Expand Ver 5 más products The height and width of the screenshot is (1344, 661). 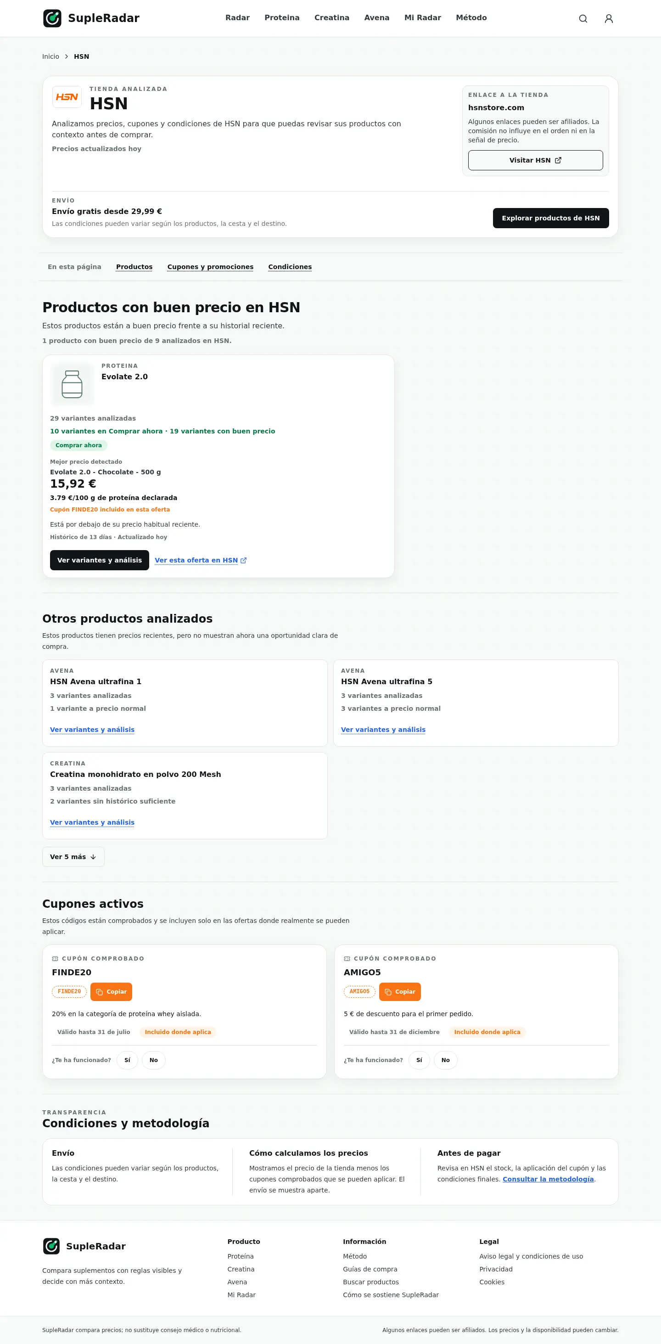73,857
